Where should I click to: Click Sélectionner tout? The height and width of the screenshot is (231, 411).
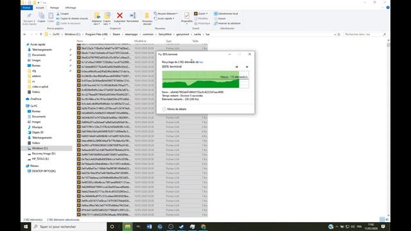226,13
